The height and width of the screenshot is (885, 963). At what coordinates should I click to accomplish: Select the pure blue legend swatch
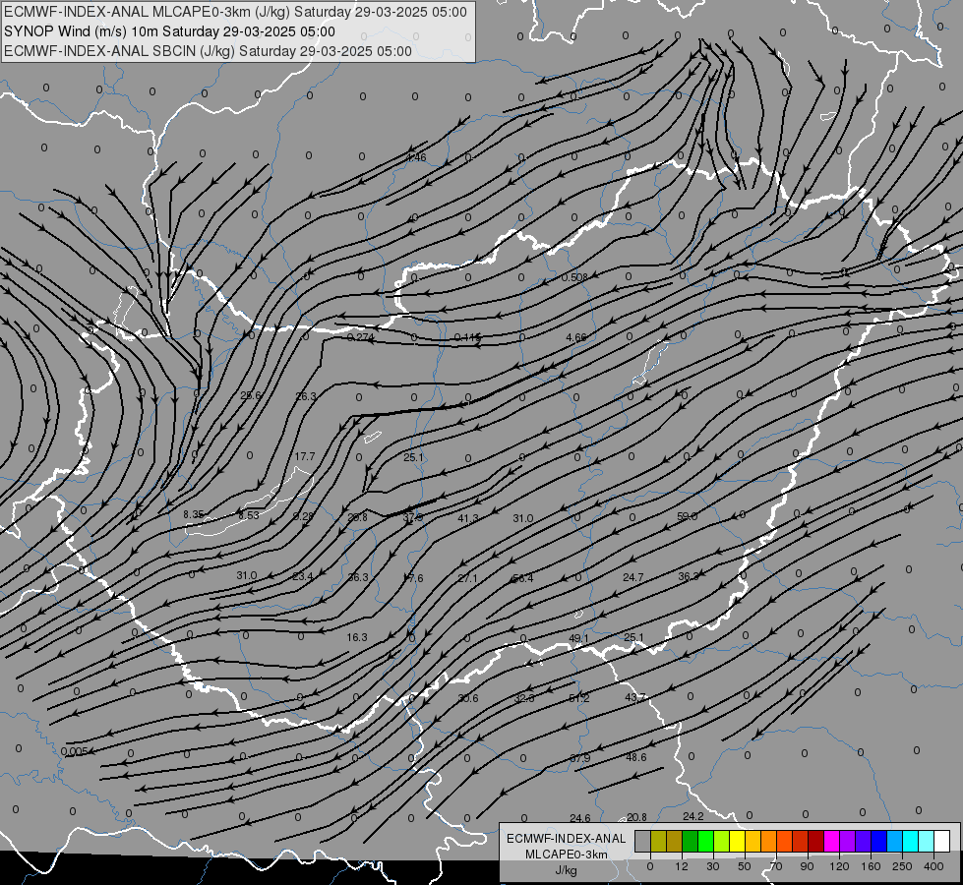point(879,841)
